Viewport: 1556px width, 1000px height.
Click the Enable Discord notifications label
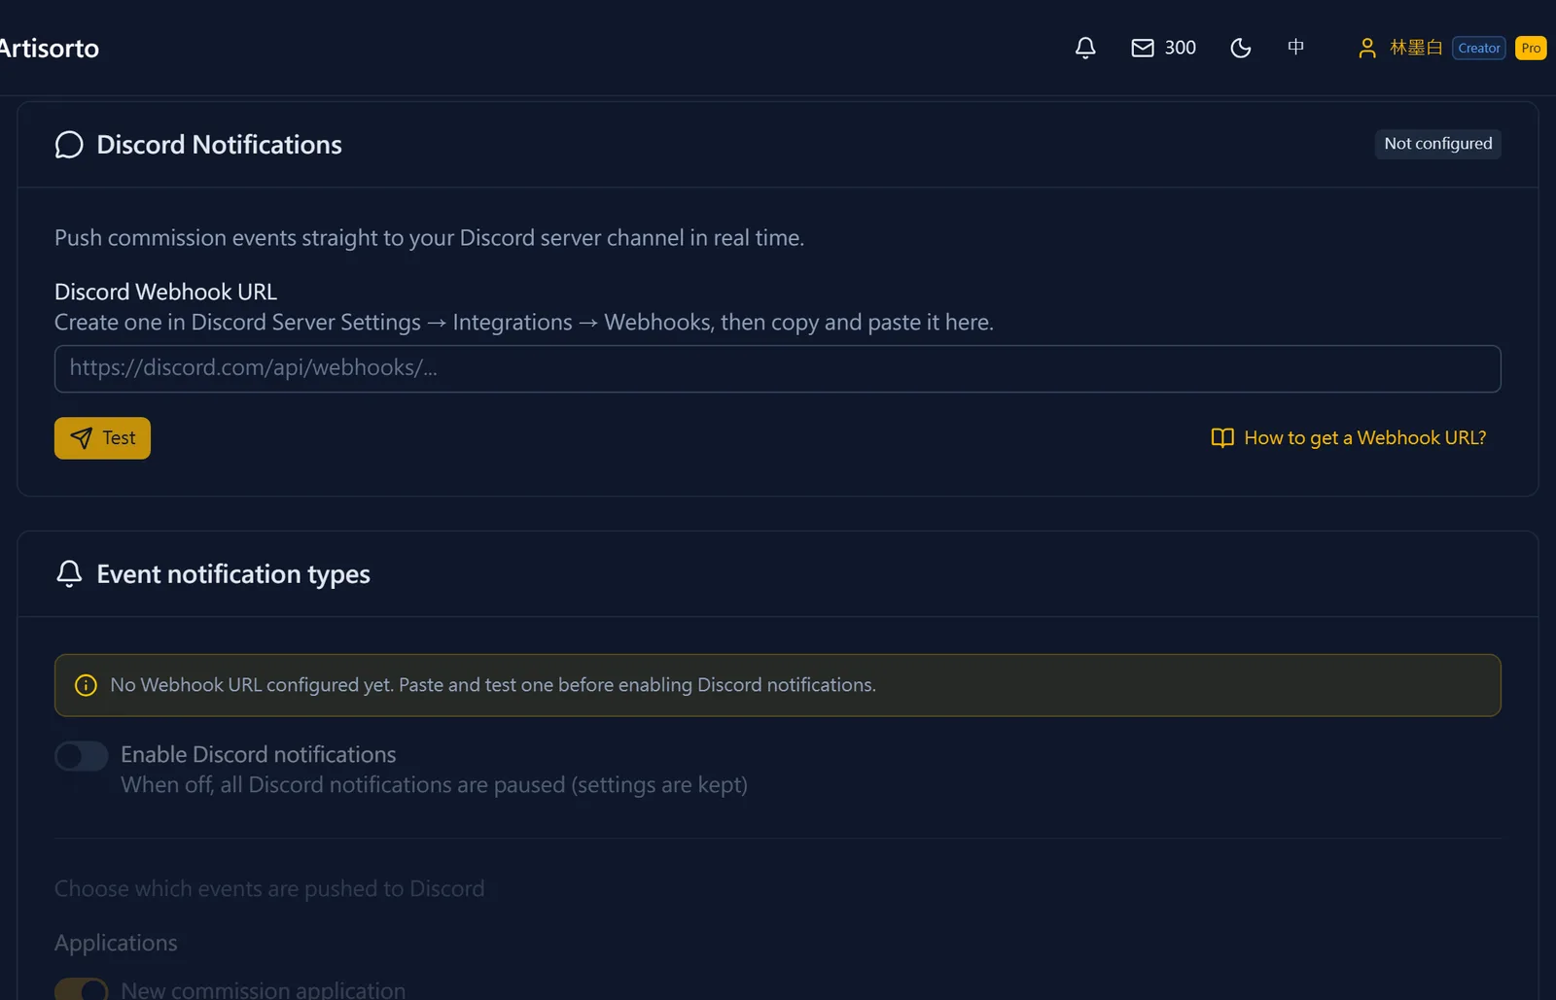click(258, 754)
